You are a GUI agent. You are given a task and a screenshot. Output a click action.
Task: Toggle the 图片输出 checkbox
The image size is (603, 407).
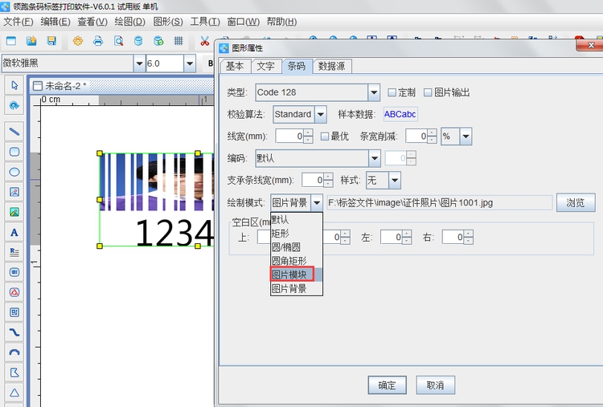point(428,92)
